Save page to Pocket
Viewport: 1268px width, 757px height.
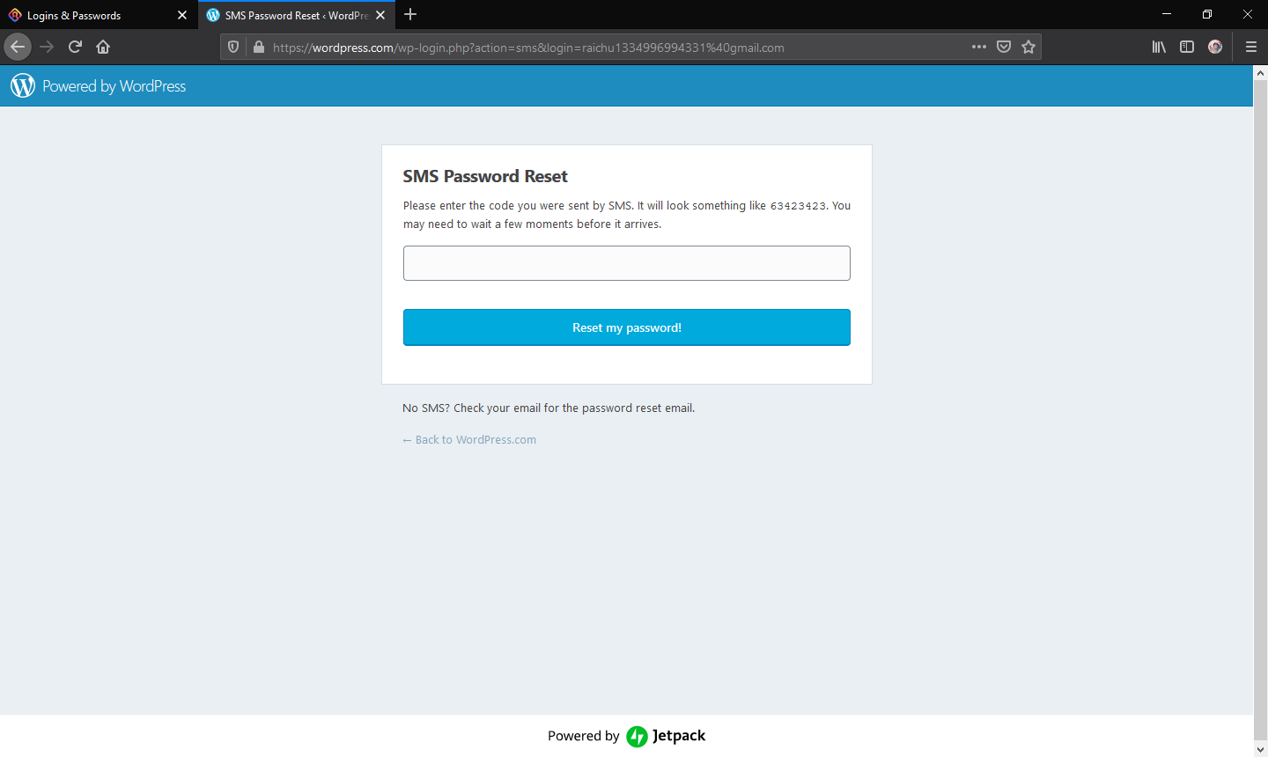pos(1004,47)
